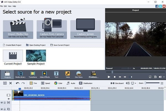Click the Speed tool
This screenshot has width=166, height=111.
click(x=45, y=83)
